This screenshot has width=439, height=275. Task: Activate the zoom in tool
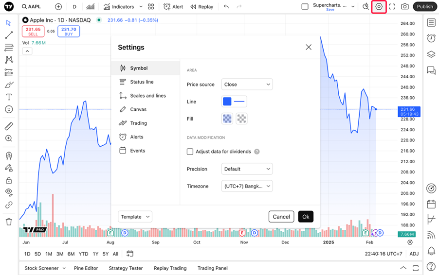point(9,138)
